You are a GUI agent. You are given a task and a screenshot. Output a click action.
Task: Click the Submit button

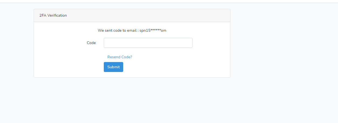pos(113,67)
